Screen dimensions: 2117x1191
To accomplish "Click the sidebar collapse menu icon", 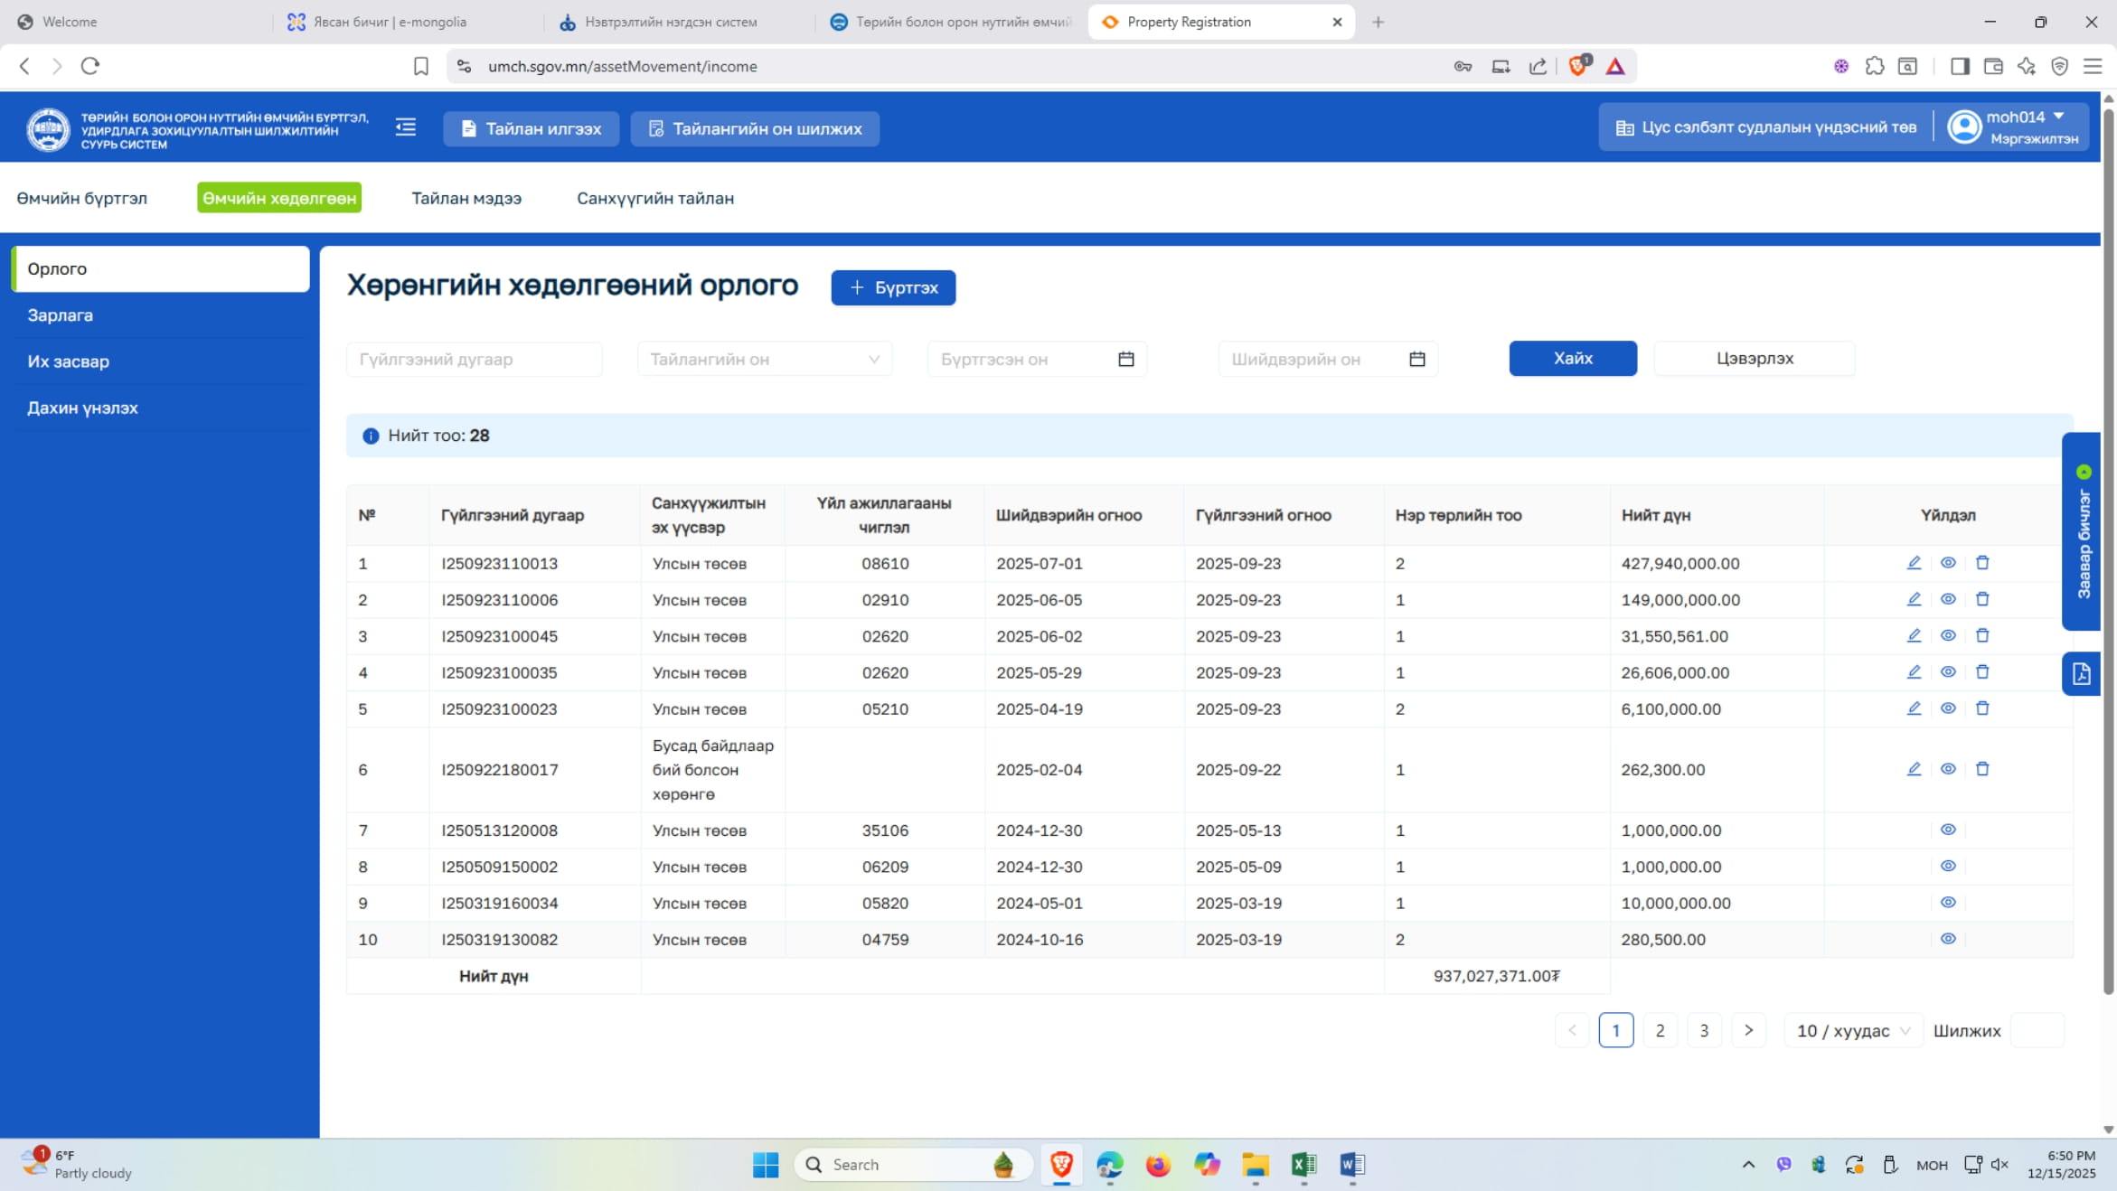I will tap(406, 127).
